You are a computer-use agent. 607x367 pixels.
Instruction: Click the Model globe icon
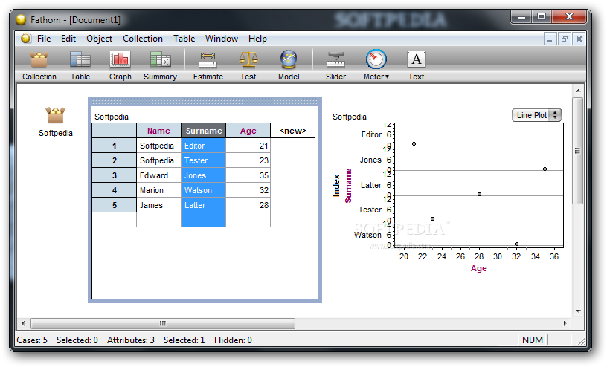[289, 60]
